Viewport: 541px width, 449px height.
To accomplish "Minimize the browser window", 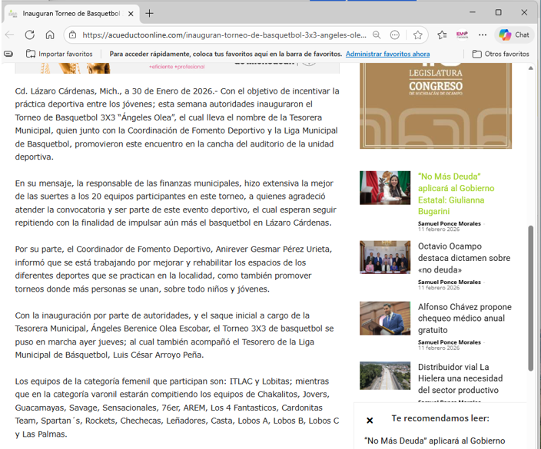I will tap(473, 12).
